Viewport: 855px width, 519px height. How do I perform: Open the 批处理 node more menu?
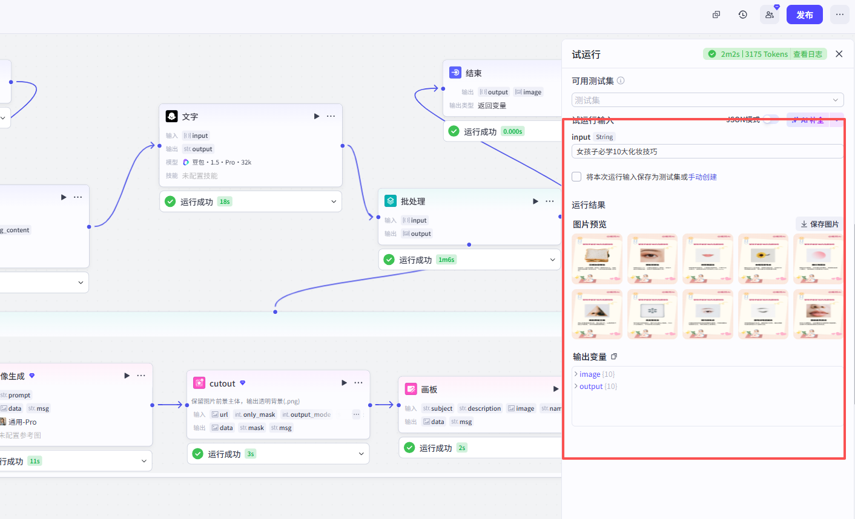(x=550, y=201)
